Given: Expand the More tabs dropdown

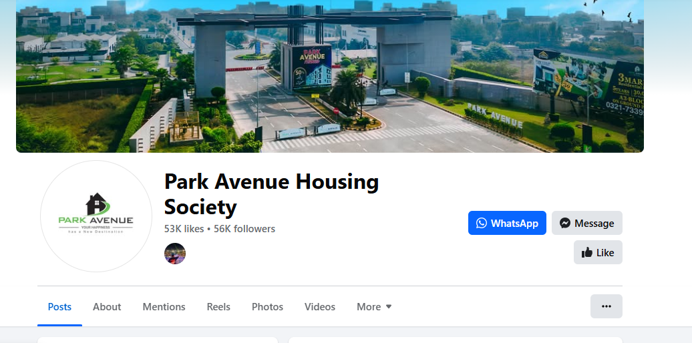Looking at the screenshot, I should 374,307.
